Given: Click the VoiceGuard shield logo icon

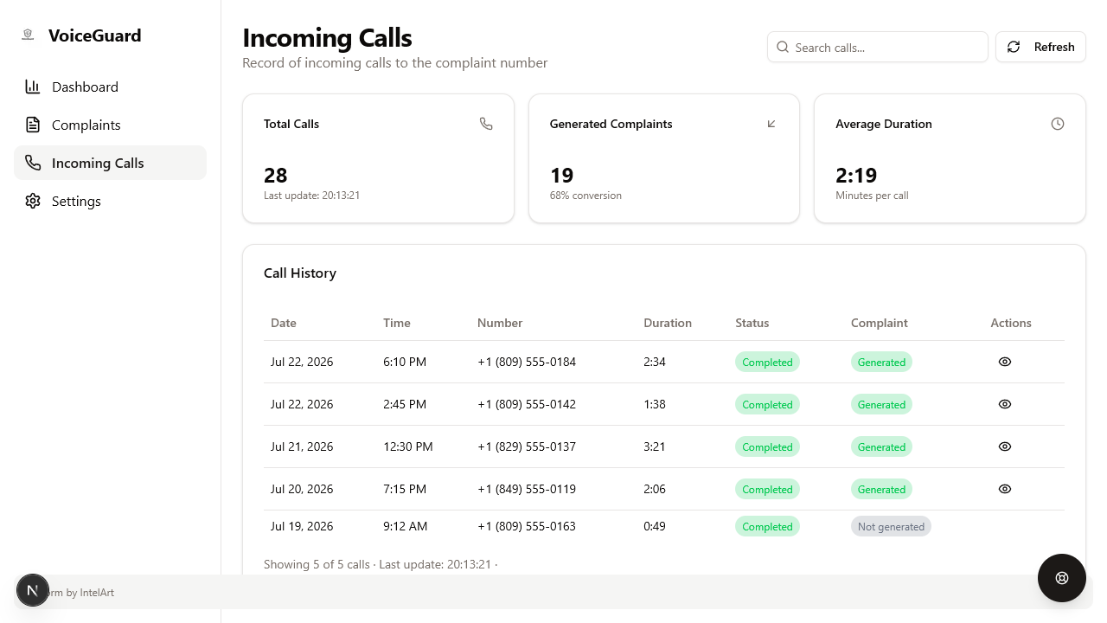Looking at the screenshot, I should tap(28, 35).
